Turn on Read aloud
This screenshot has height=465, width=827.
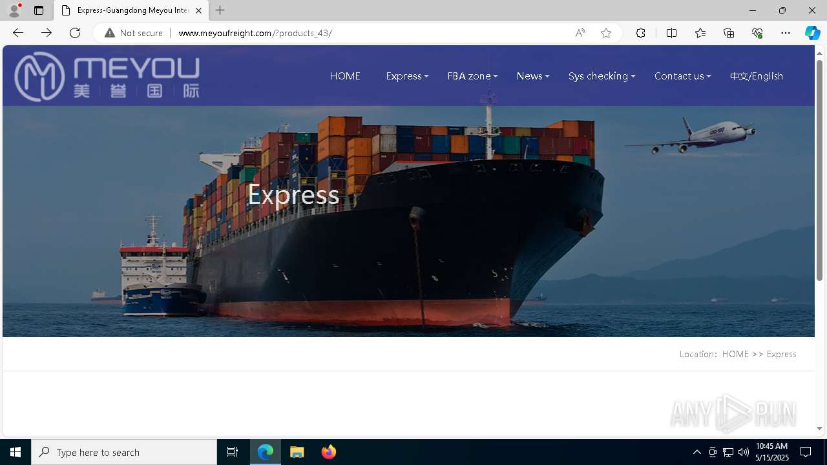(x=580, y=33)
